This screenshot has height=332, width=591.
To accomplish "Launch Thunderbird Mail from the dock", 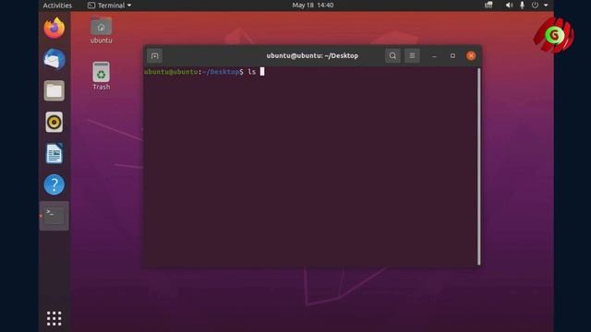I will [x=54, y=59].
